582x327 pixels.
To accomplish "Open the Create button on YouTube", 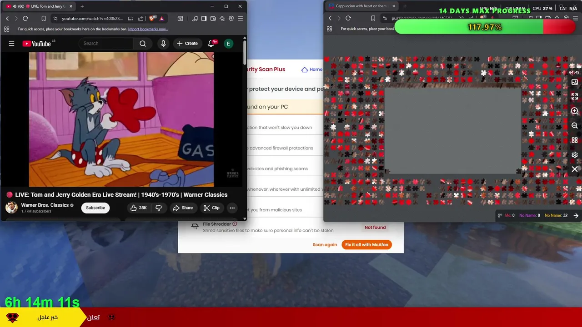I will [x=187, y=44].
